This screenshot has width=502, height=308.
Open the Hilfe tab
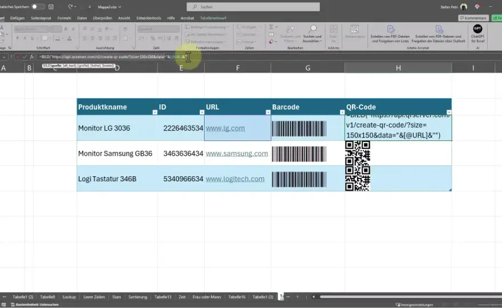click(171, 18)
